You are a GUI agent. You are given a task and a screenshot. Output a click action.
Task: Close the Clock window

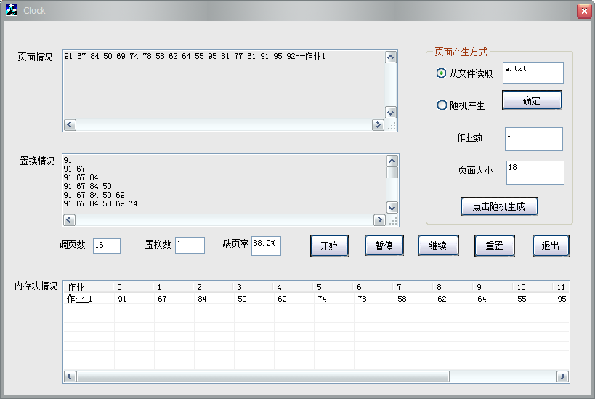(x=584, y=11)
